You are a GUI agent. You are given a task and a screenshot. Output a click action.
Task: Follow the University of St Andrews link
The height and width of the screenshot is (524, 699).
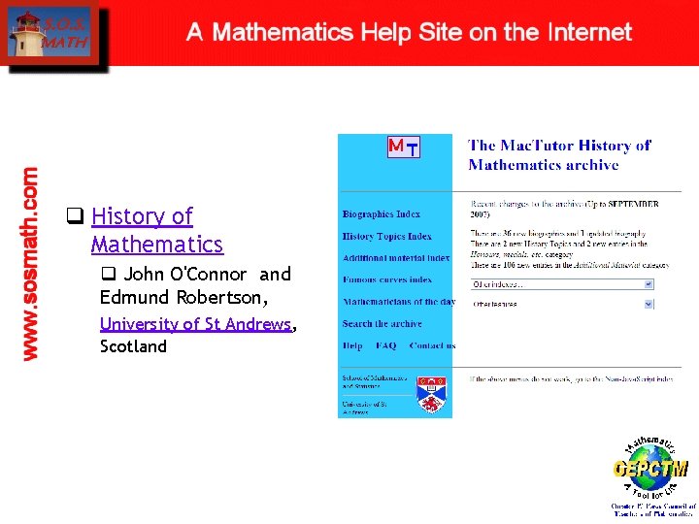[x=196, y=324]
